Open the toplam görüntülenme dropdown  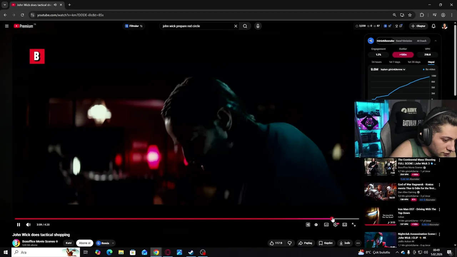click(393, 69)
